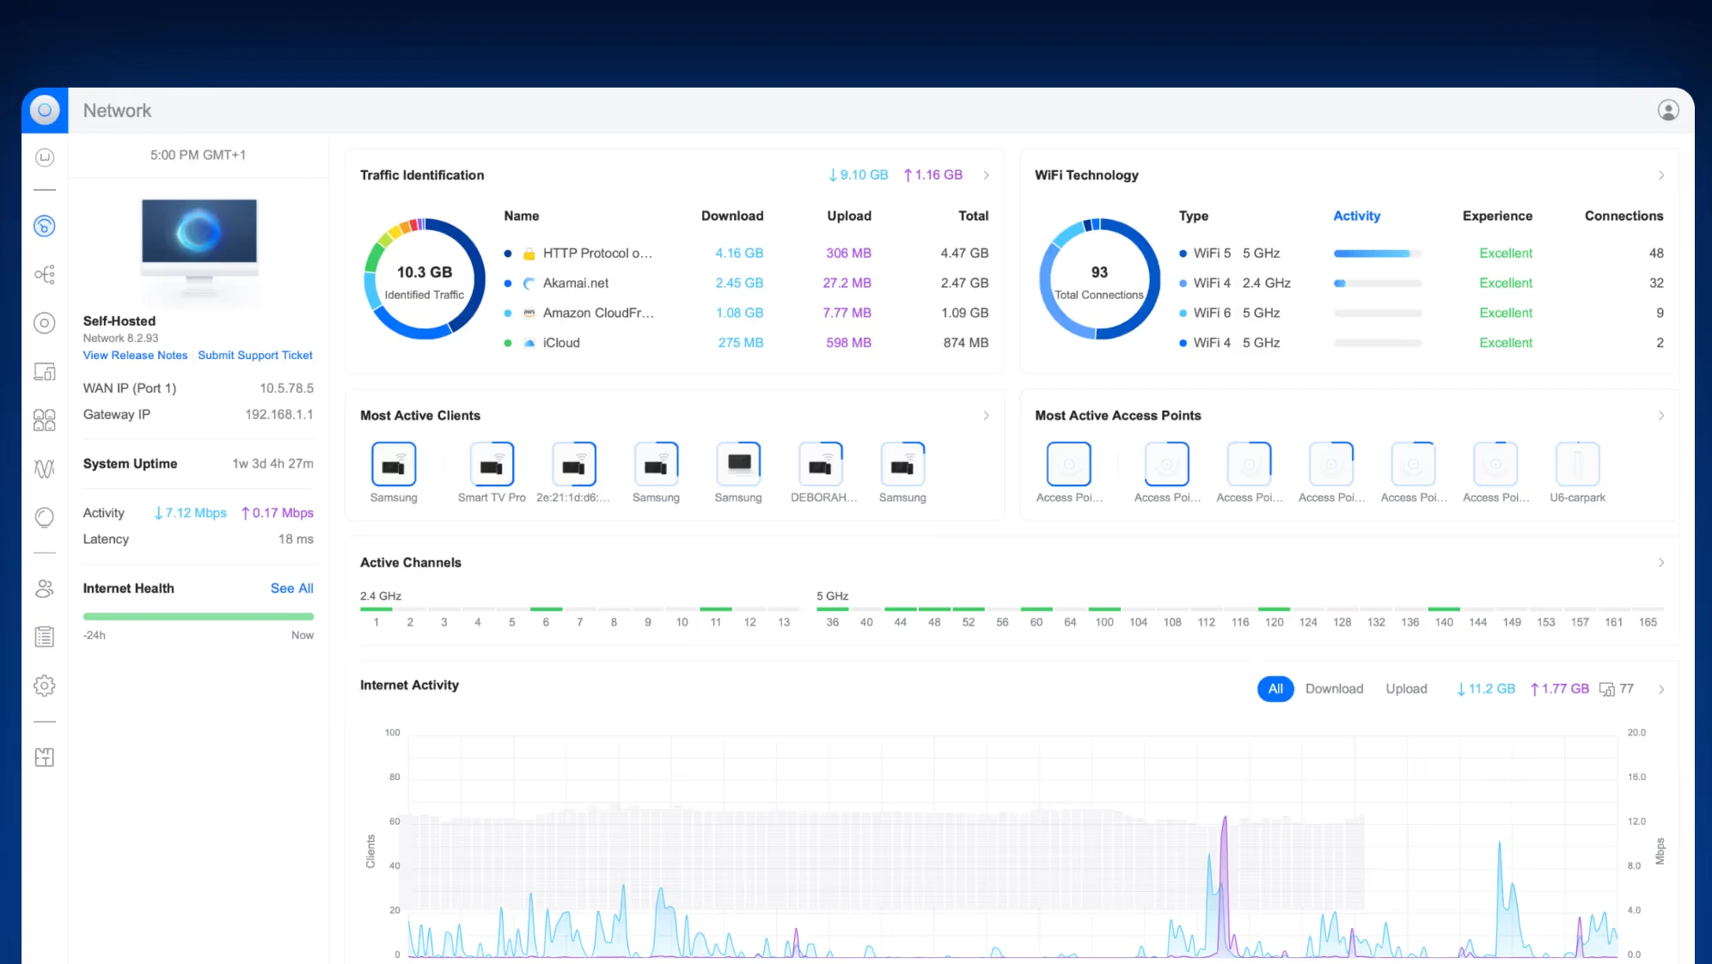Click the Latency value 18 ms
Image resolution: width=1712 pixels, height=964 pixels.
(x=296, y=540)
